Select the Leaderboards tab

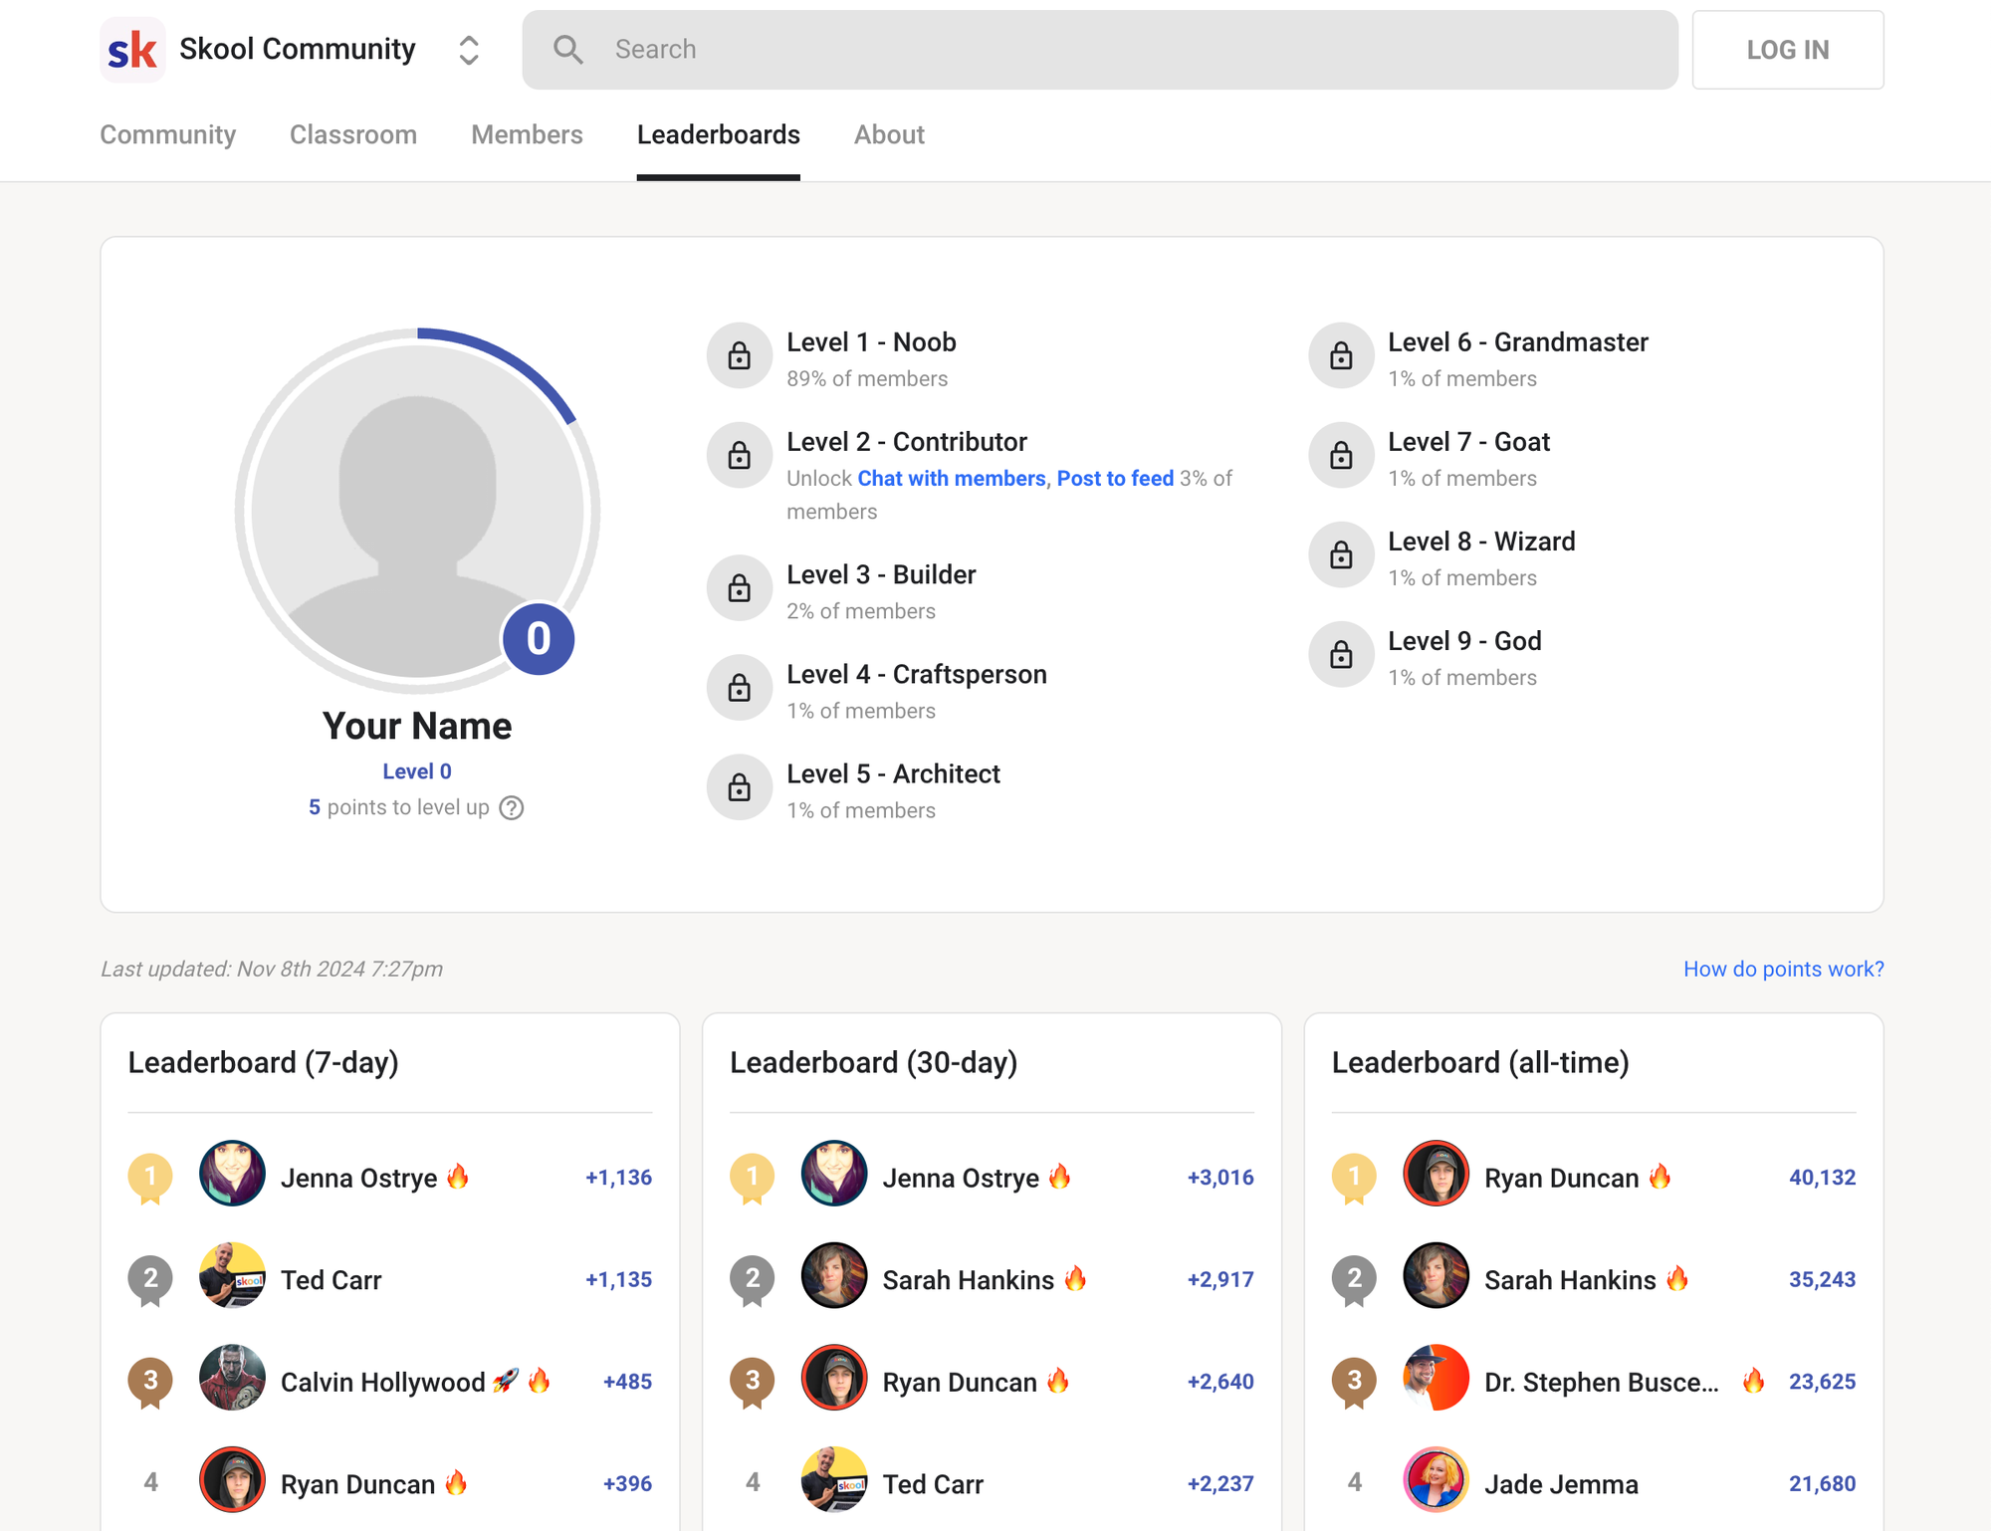pos(719,135)
